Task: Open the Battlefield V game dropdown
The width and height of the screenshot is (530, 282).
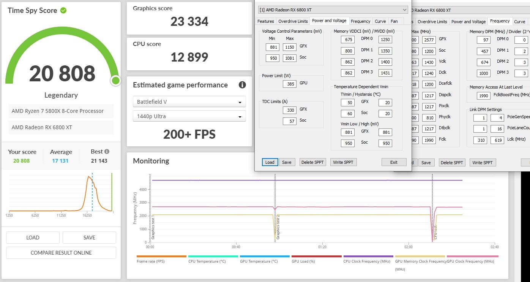Action: (189, 102)
